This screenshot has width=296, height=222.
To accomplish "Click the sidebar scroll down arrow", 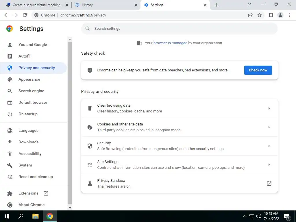I will 70,208.
